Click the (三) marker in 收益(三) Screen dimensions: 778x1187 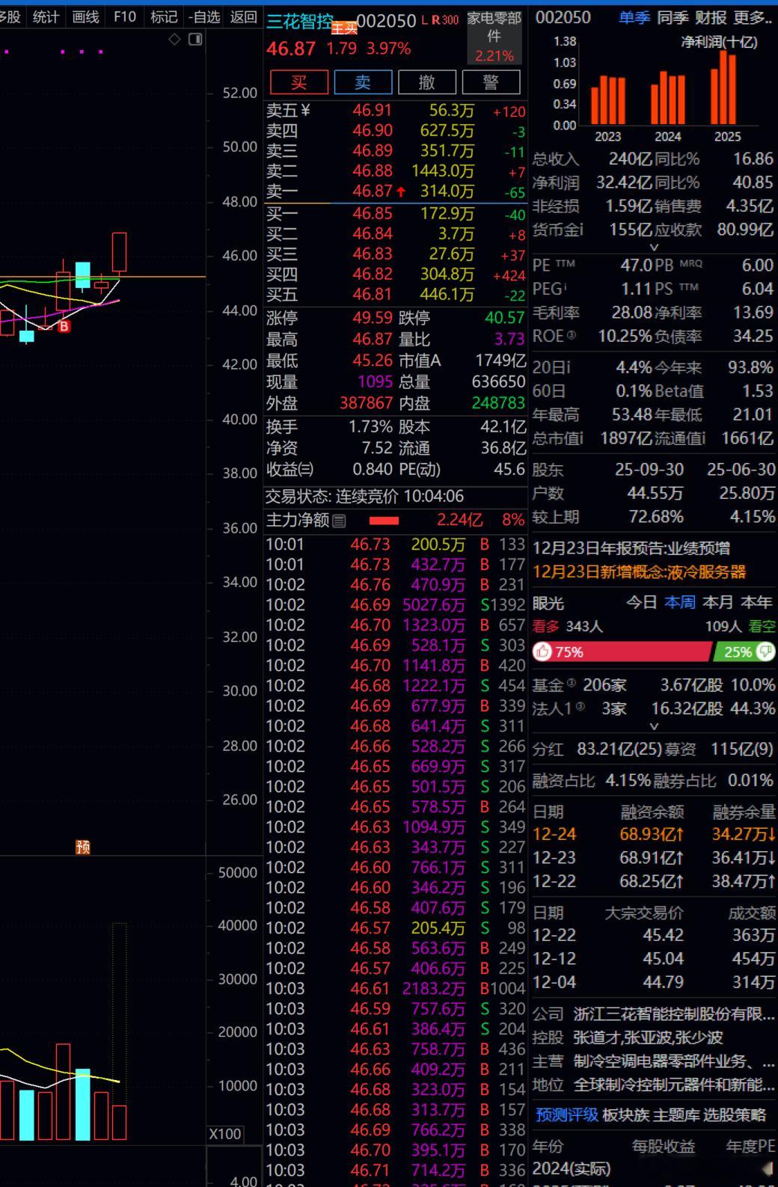point(305,470)
